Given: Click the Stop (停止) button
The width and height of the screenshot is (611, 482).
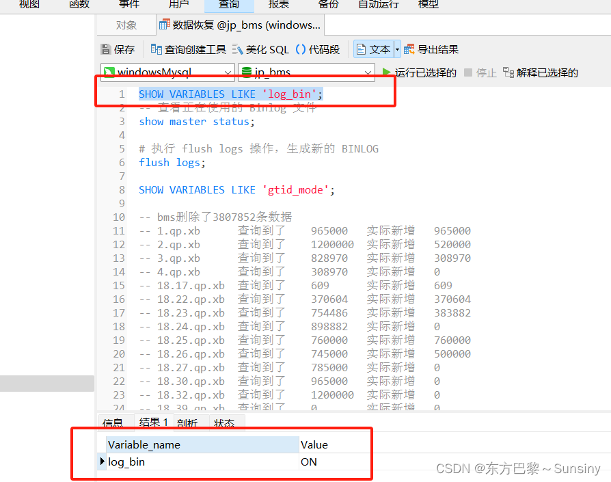Looking at the screenshot, I should pyautogui.click(x=480, y=73).
